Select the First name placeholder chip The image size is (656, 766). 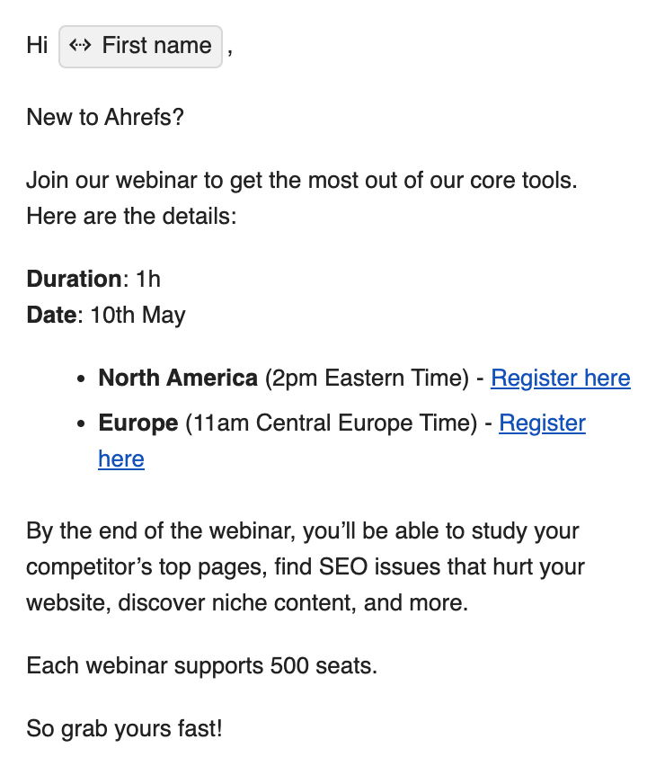141,47
